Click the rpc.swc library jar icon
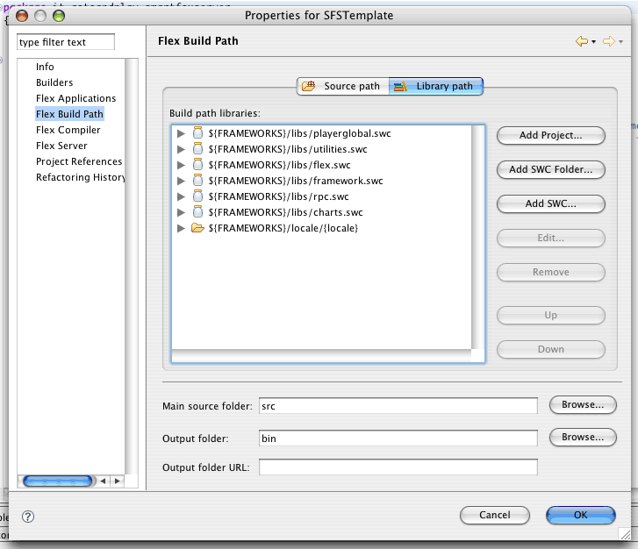 pyautogui.click(x=197, y=196)
